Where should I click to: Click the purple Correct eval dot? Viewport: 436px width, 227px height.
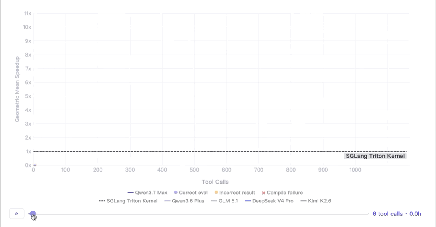tap(176, 193)
